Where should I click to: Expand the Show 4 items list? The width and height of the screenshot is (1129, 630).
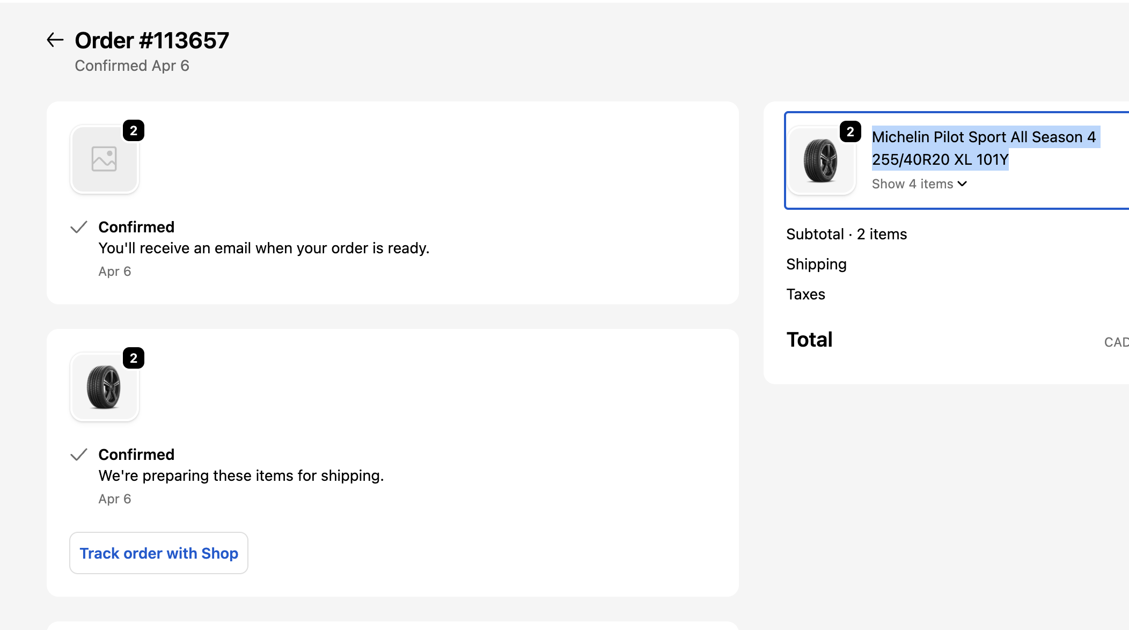pyautogui.click(x=919, y=184)
